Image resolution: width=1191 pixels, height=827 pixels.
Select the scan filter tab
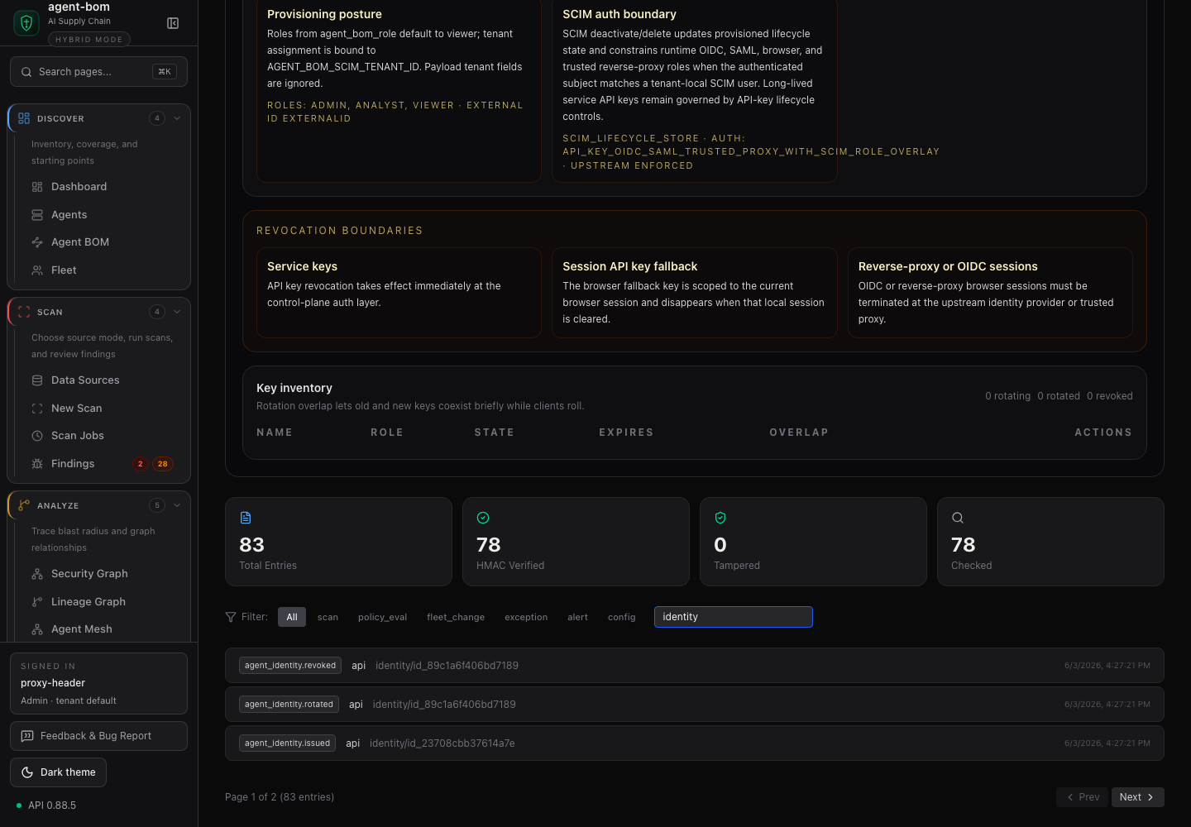(x=328, y=617)
